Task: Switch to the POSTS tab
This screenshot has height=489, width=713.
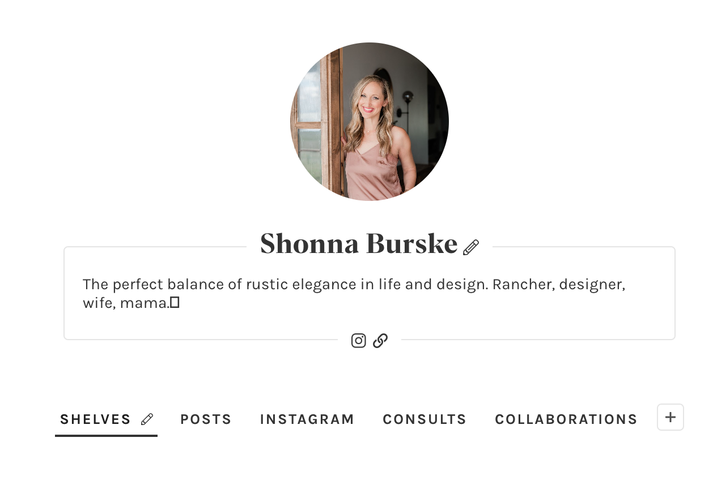Action: 206,419
